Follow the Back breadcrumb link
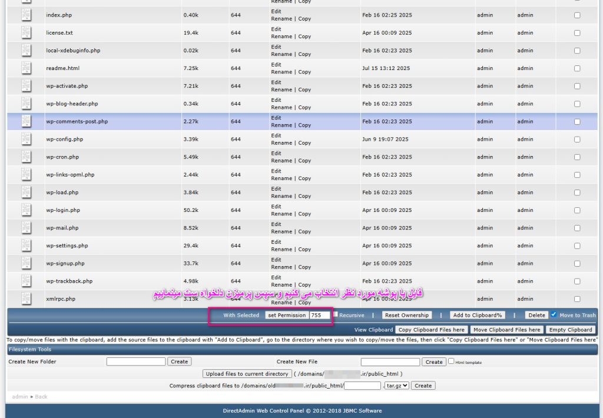This screenshot has width=603, height=418. tap(41, 397)
